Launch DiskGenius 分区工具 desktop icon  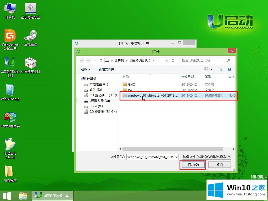(x=10, y=40)
